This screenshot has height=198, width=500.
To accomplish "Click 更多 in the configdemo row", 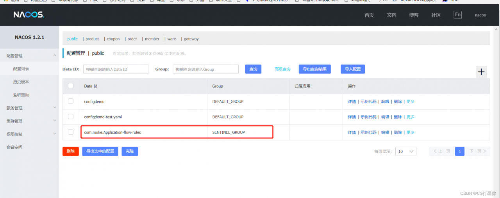I will [x=411, y=102].
